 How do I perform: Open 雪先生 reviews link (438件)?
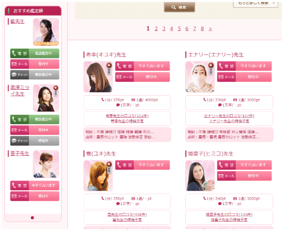tap(127, 215)
